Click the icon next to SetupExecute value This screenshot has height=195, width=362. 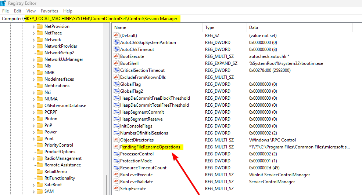pyautogui.click(x=117, y=189)
